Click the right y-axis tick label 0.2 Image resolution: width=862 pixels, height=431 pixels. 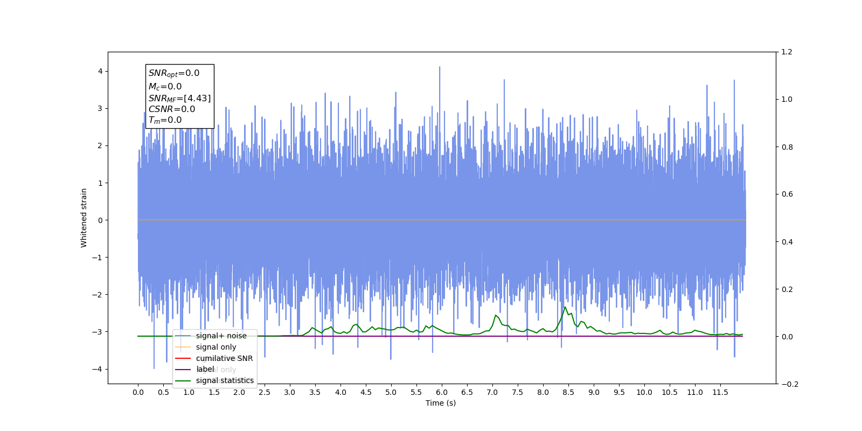[x=787, y=289]
